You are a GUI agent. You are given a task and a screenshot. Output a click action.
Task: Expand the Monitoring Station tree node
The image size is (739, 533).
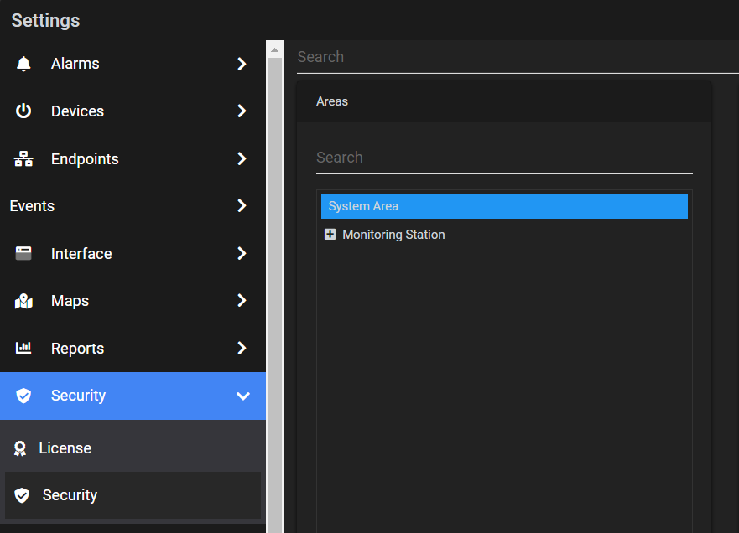(330, 234)
